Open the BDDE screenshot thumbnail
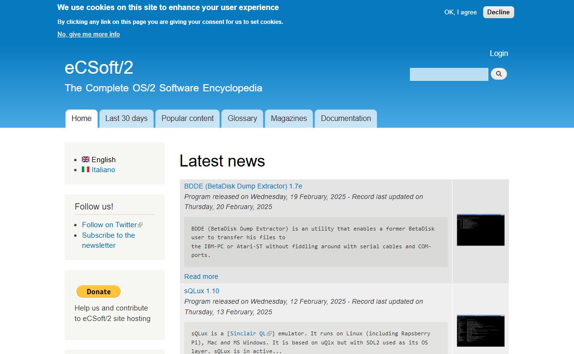The width and height of the screenshot is (574, 354). tap(480, 230)
